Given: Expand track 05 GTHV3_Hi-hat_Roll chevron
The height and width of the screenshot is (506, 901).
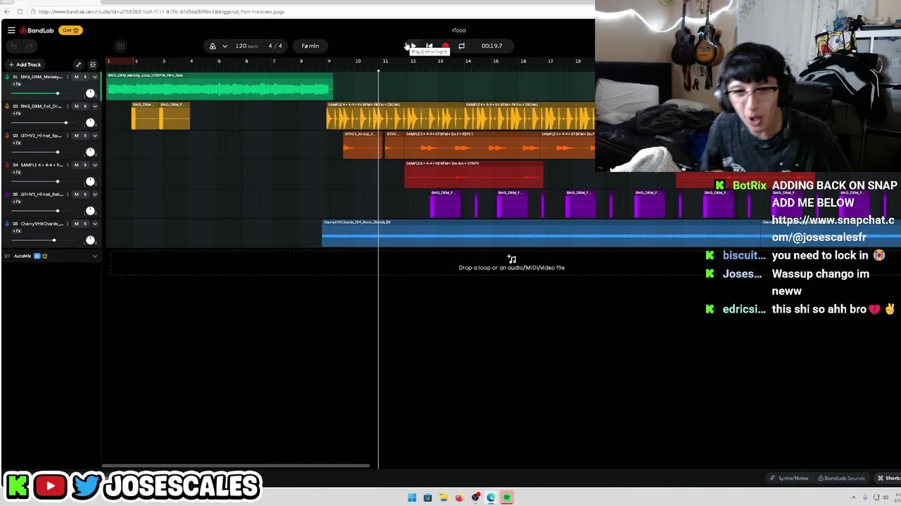Looking at the screenshot, I should pyautogui.click(x=95, y=195).
